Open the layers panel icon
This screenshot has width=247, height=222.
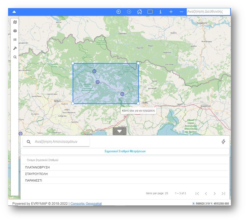click(x=15, y=31)
